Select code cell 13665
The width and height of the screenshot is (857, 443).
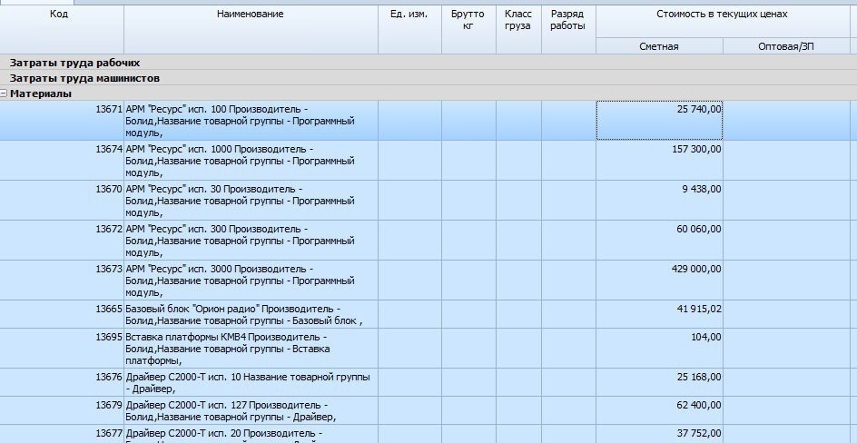click(x=62, y=314)
